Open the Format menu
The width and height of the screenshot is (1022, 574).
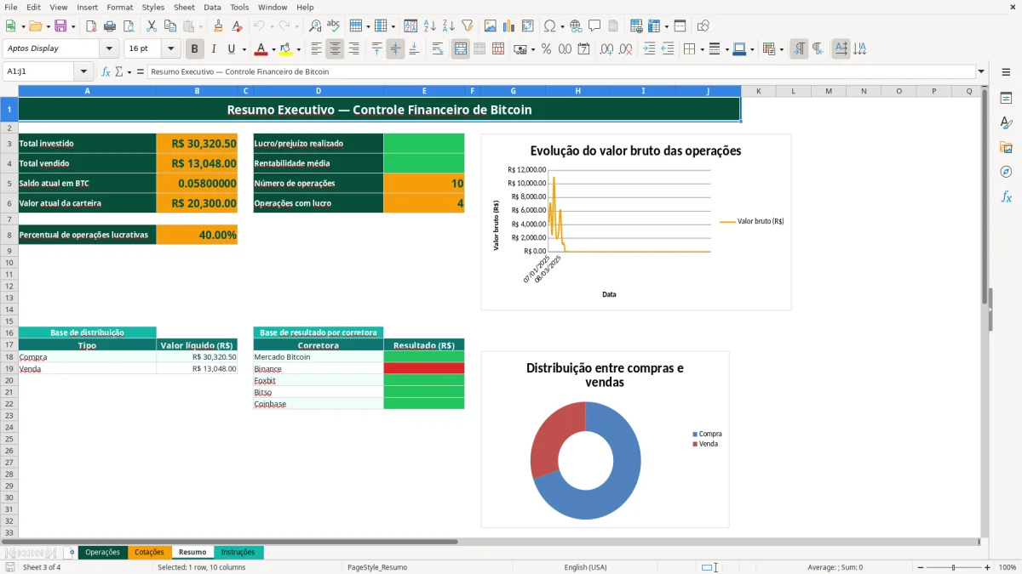pos(119,7)
